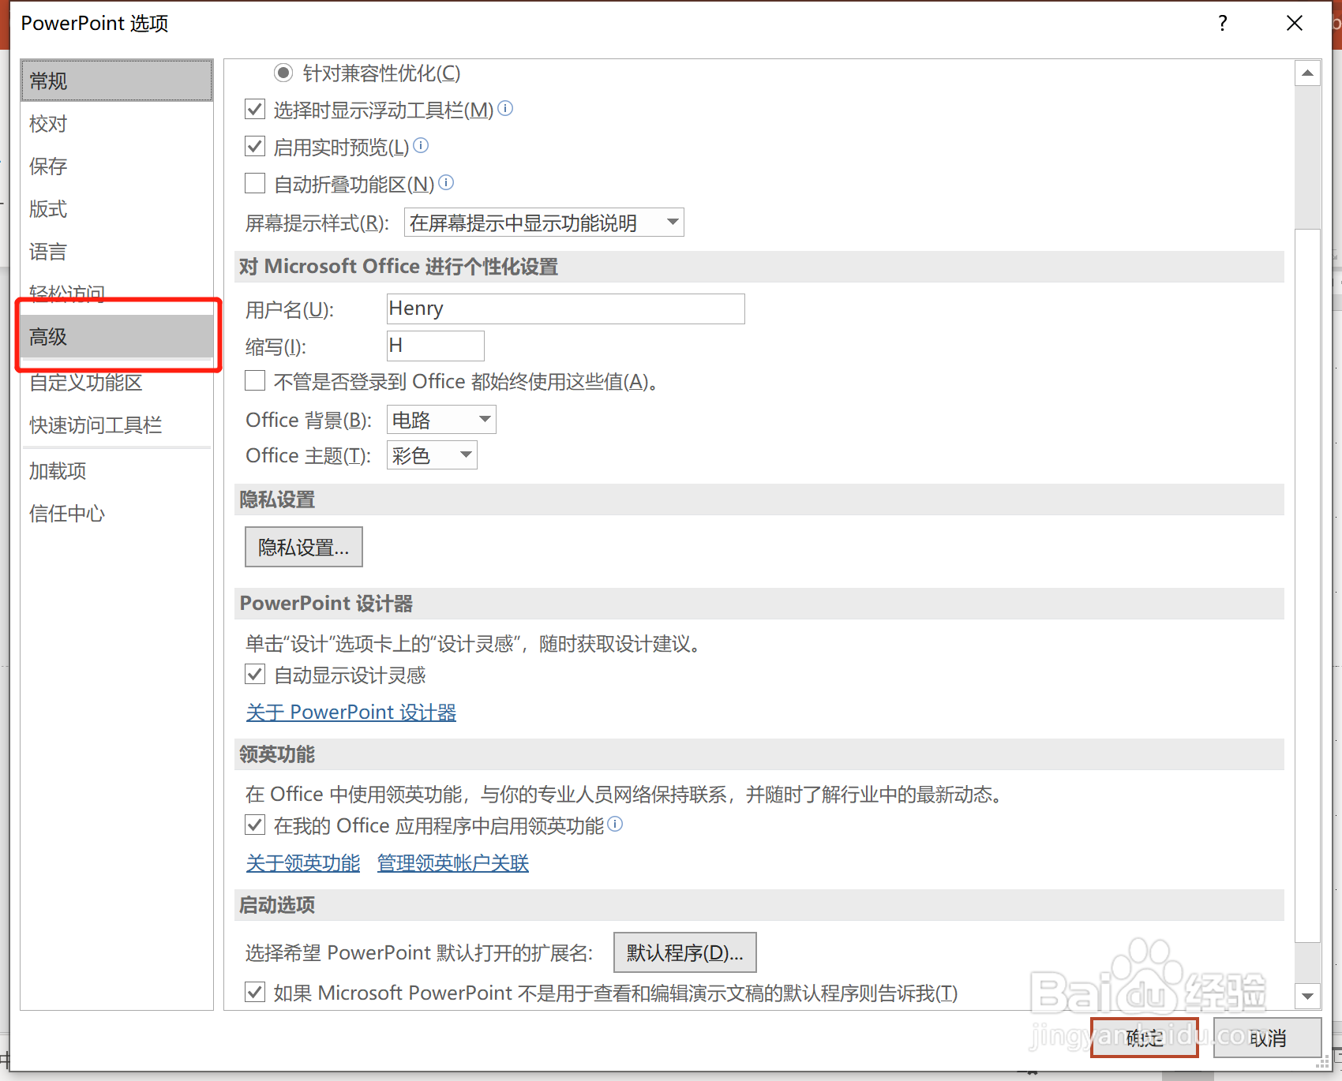This screenshot has height=1081, width=1342.
Task: Open the 快速访问工具栏 category
Action: point(117,425)
